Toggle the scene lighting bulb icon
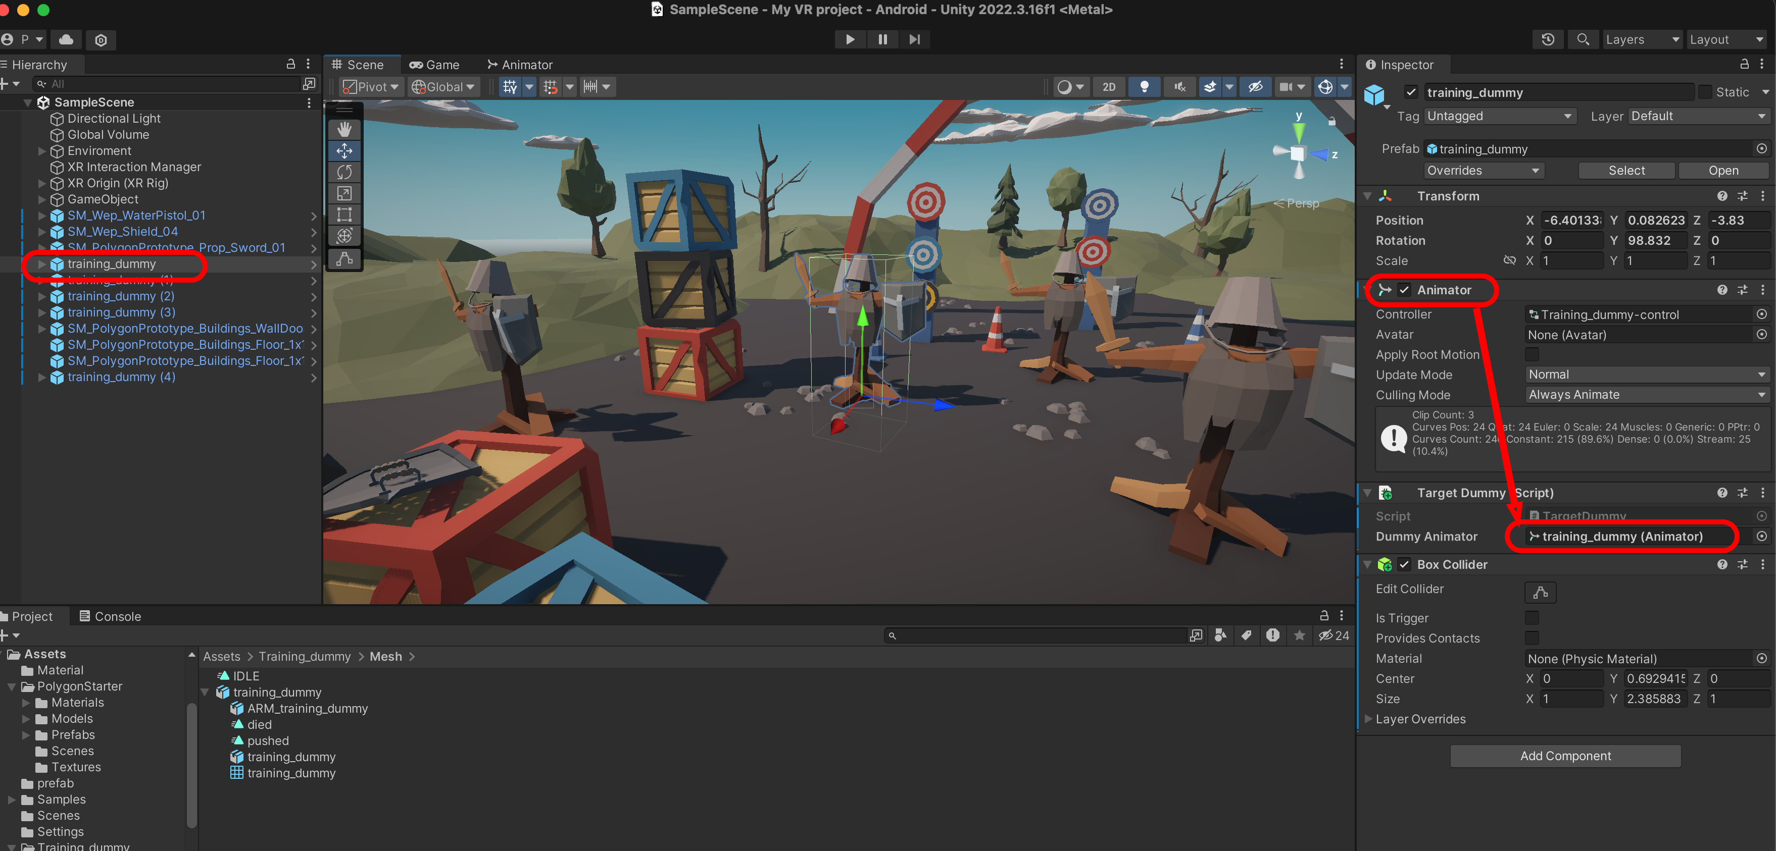Screen dimensions: 1776x851 click(1144, 87)
